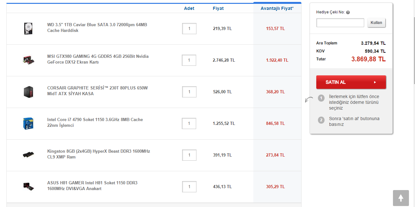Click the Ara Toplam 3.279,54 TL value
The width and height of the screenshot is (415, 207).
pos(373,43)
